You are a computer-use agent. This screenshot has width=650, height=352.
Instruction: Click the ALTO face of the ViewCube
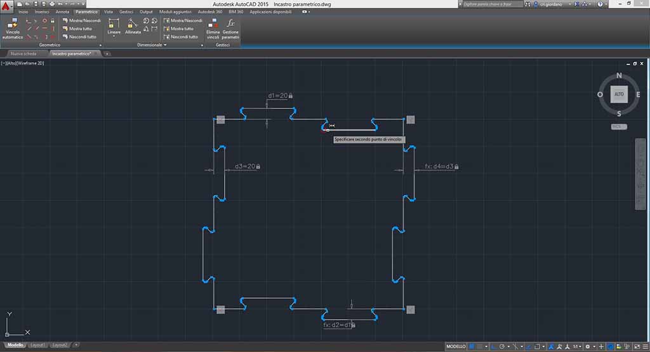tap(619, 95)
